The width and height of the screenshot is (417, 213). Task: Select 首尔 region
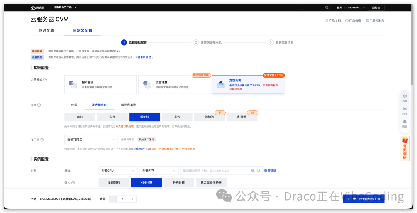coord(80,117)
